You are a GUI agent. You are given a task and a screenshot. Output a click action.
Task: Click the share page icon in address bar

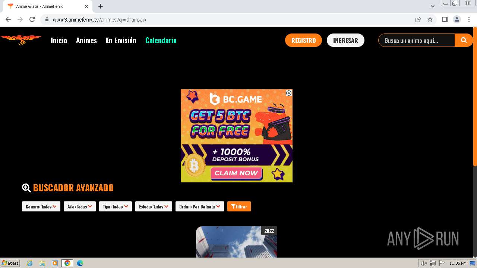point(418,19)
